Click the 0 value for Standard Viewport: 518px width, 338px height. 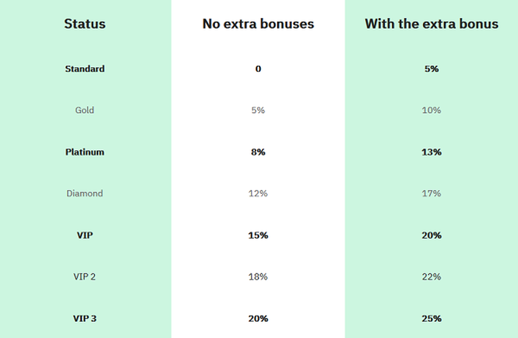[258, 69]
